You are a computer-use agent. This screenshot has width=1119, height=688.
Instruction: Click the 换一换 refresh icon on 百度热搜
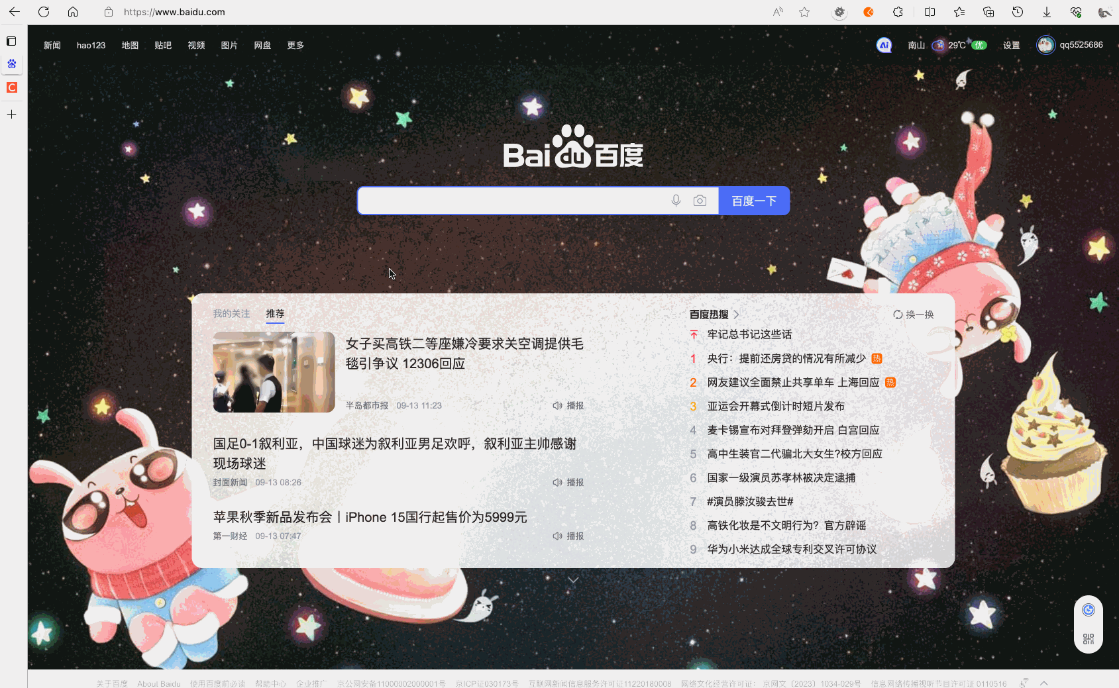click(898, 314)
